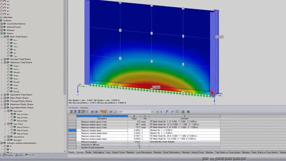
Task: Expand the Principal Plastic Strains branch
Action: (x=2, y=101)
